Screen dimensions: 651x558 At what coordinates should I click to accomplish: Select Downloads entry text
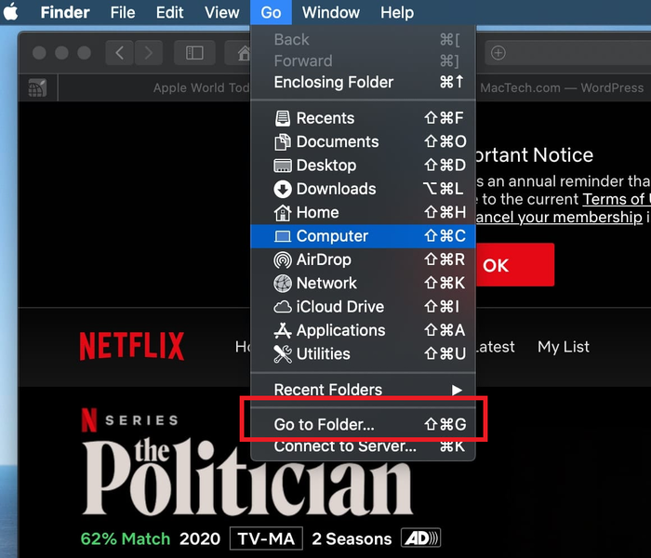337,189
